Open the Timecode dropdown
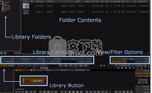Viewport: 152px width, 93px height. [11, 66]
